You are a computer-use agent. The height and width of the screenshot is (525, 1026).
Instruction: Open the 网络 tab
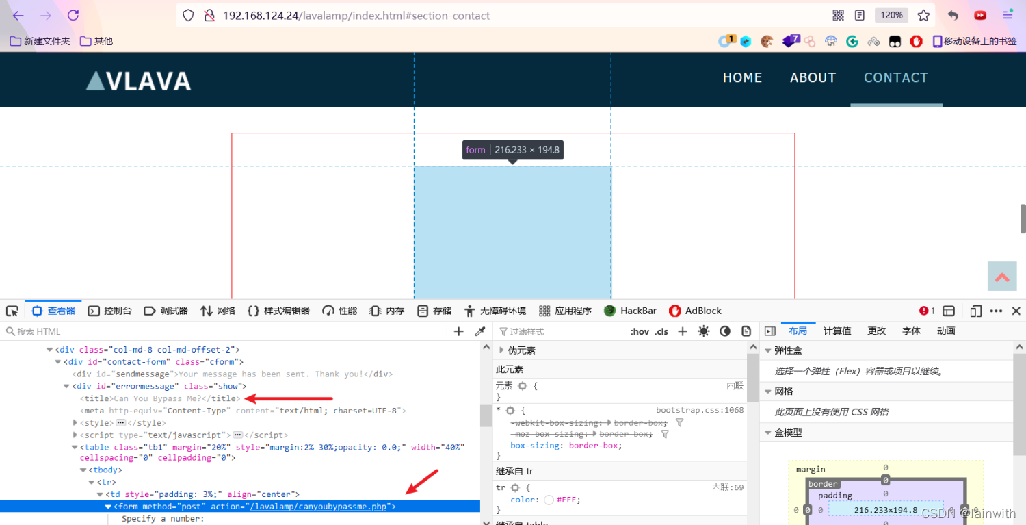tap(218, 311)
